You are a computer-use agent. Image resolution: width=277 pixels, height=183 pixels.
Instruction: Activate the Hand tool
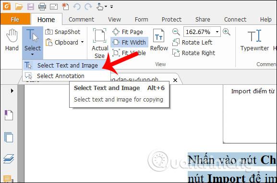click(12, 40)
